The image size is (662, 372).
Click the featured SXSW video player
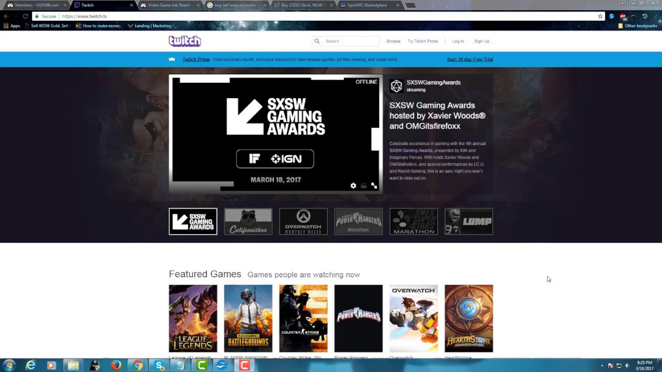[x=276, y=134]
